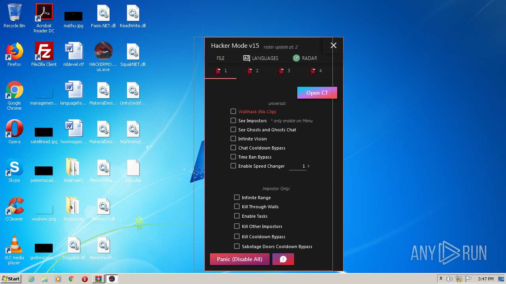Open the FILE menu
506x284 pixels.
[221, 58]
